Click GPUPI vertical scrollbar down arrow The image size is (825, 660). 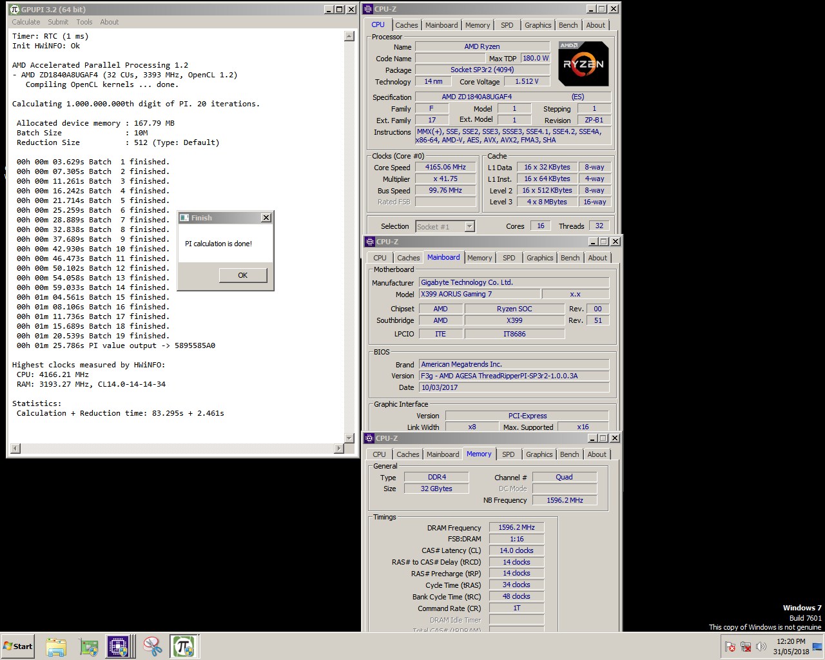pos(349,438)
